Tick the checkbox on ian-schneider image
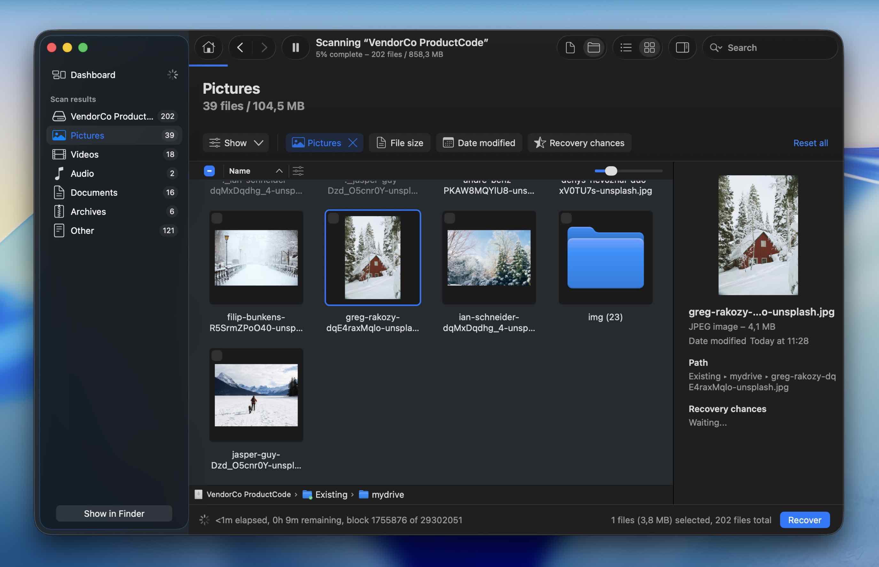 click(450, 218)
